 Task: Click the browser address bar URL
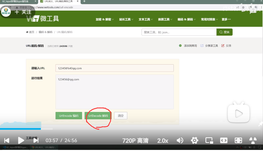tap(52, 7)
